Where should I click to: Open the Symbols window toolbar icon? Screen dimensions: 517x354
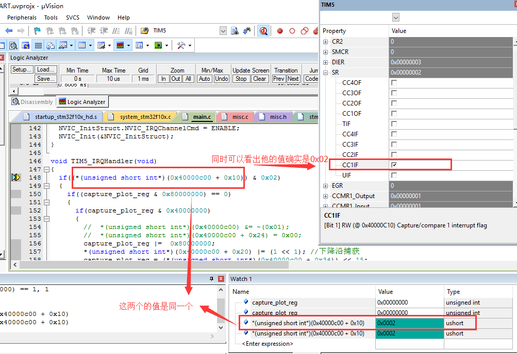(x=25, y=45)
